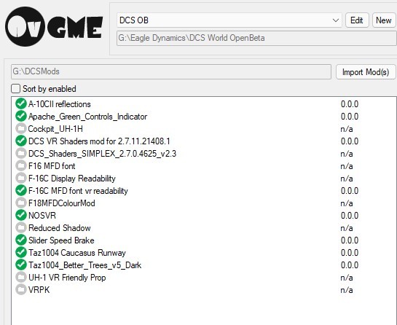Select F-16C MFD font vr readability mod name
The image size is (397, 325).
(78, 191)
